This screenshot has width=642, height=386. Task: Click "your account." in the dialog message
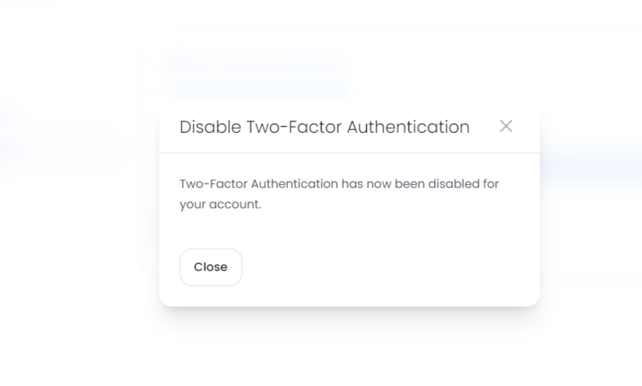(x=220, y=204)
